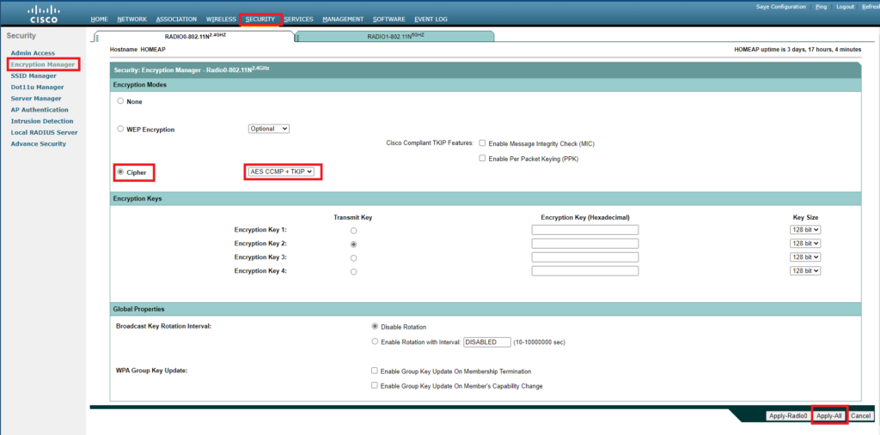Enable Group Key Update On Membership Termination
Screen dimensions: 880x435
(375, 371)
